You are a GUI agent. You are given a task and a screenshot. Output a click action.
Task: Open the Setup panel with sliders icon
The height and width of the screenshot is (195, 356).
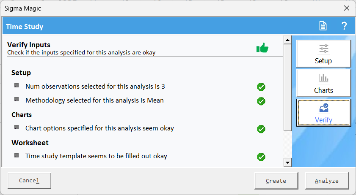[323, 54]
